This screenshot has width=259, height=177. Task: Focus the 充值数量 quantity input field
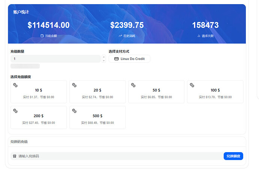[x=56, y=59]
